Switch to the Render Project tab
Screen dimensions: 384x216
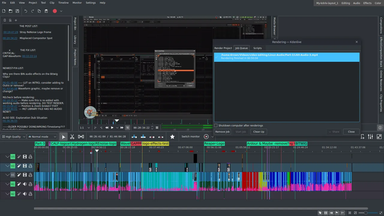(223, 48)
